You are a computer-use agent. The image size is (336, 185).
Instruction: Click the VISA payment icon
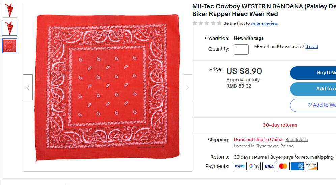click(x=269, y=166)
